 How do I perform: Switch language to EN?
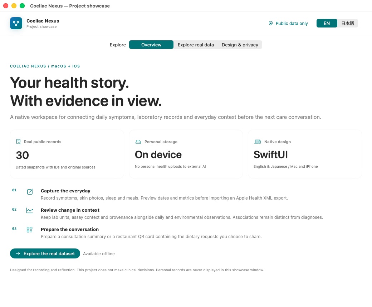click(x=327, y=23)
